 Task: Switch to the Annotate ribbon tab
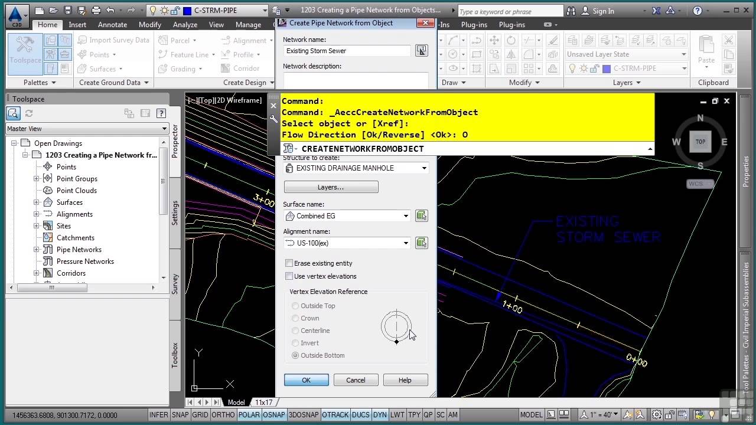click(112, 25)
